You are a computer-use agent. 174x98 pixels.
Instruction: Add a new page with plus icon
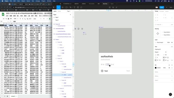pos(70,15)
